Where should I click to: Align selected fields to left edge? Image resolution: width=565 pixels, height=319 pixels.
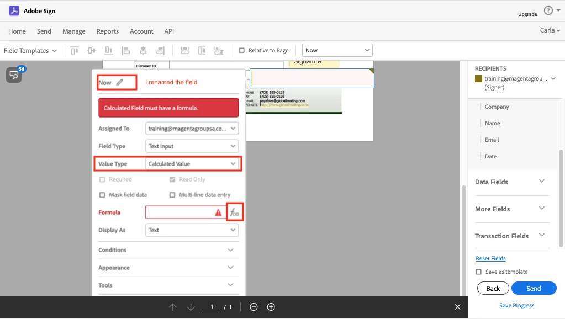pyautogui.click(x=126, y=51)
